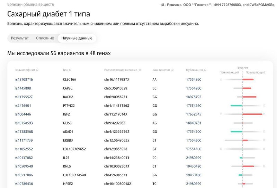The height and width of the screenshot is (188, 277).
Task: Open publication 17554300 in LOC105369652 row
Action: tap(194, 149)
